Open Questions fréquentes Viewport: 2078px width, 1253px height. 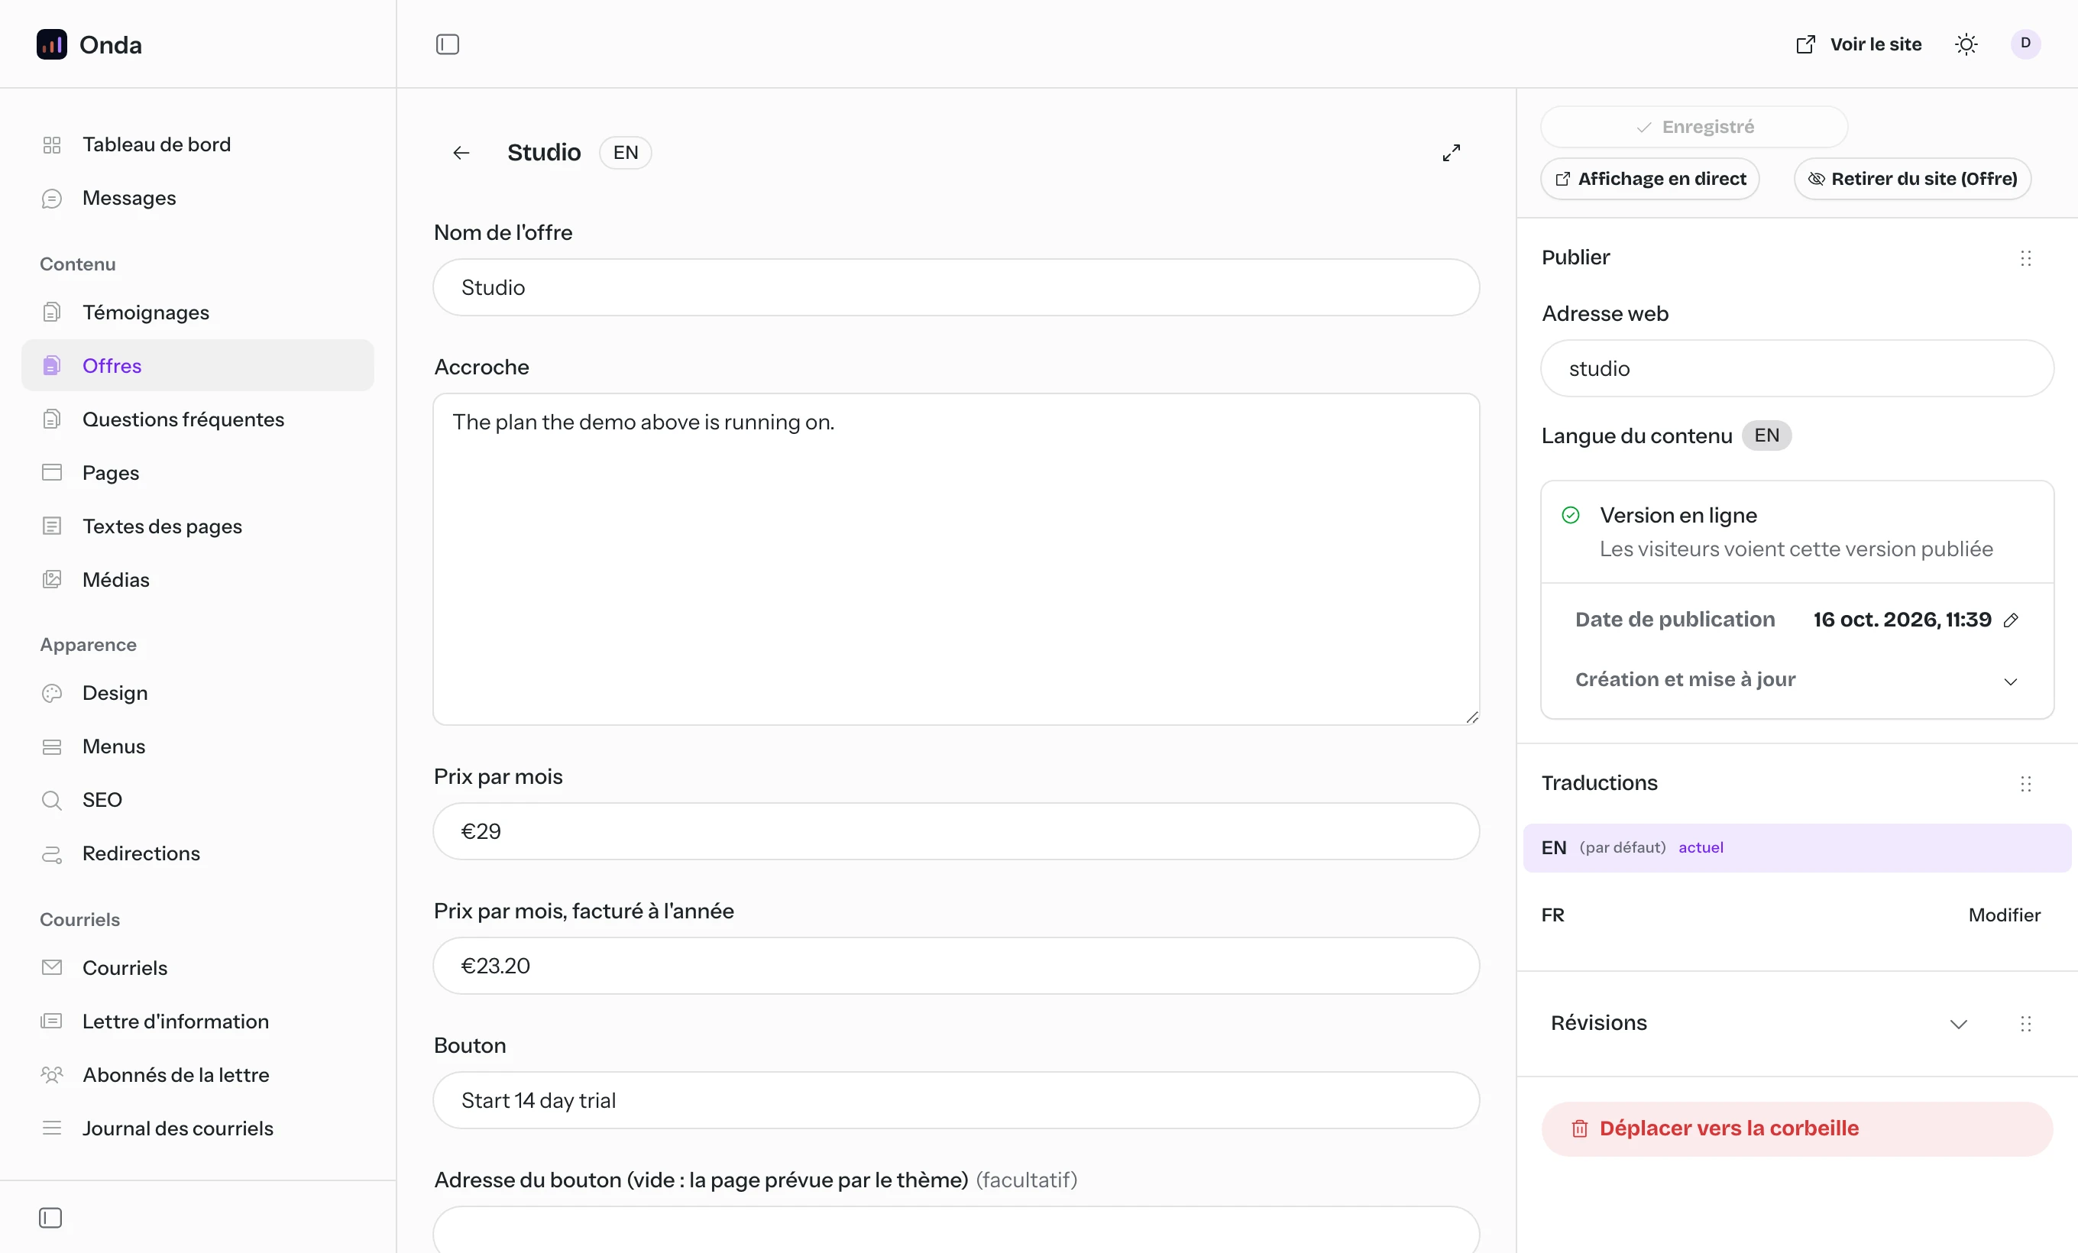197,419
